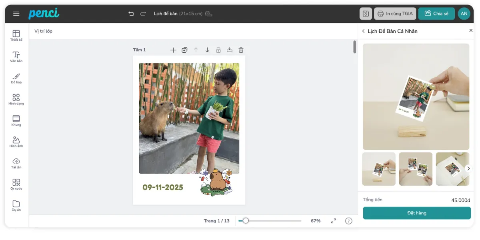Redo the last undone action
Image resolution: width=480 pixels, height=240 pixels.
tap(143, 14)
